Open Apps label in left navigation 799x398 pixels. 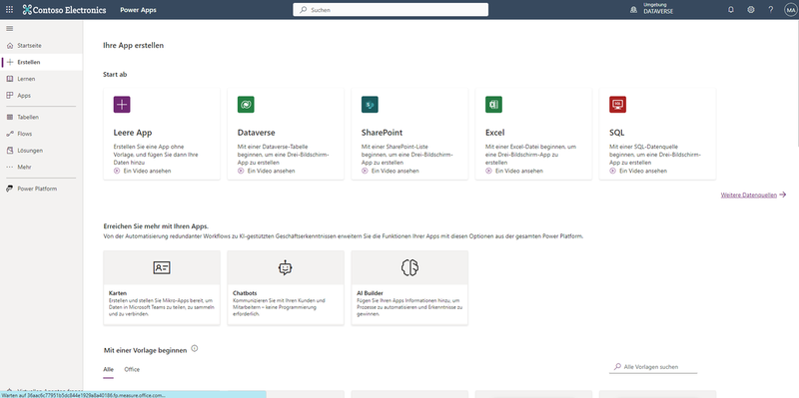[x=24, y=95]
